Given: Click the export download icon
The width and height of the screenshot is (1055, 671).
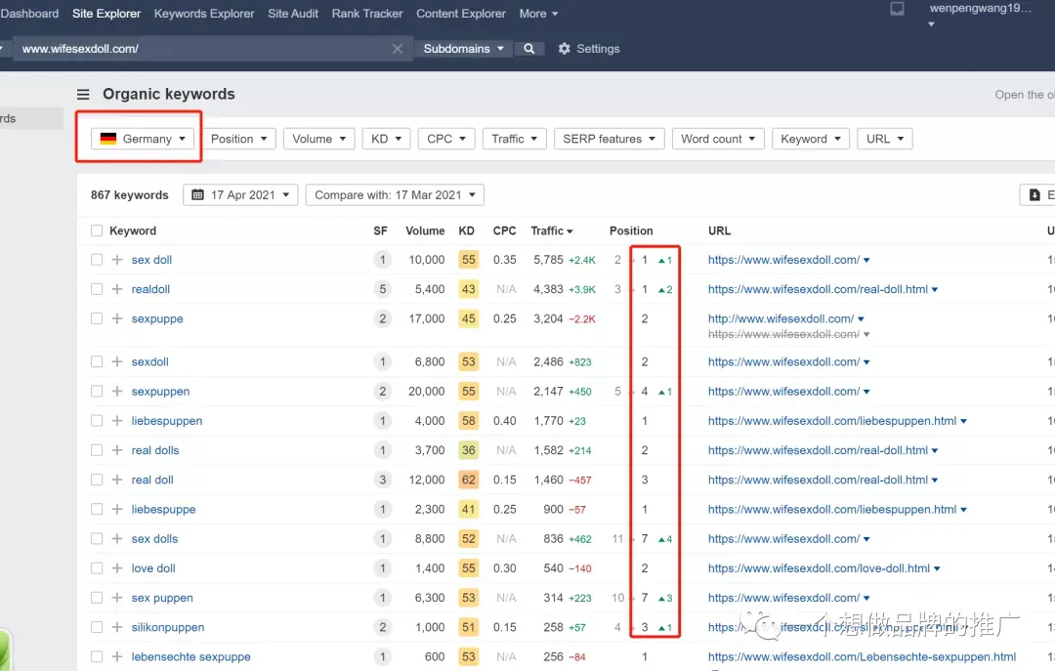Looking at the screenshot, I should click(x=1034, y=195).
